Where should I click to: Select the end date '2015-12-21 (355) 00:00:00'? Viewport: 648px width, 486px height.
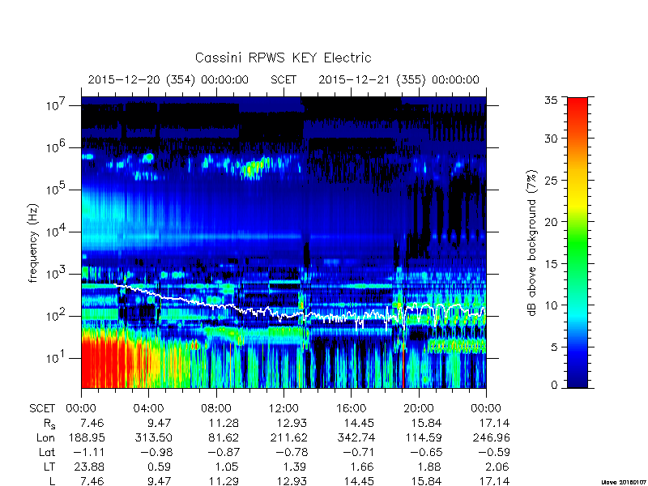399,79
